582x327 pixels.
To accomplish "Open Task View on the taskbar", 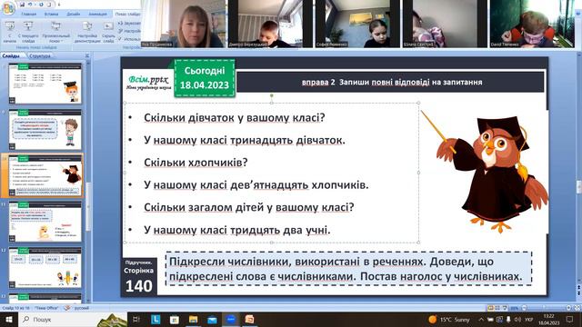I will point(136,319).
